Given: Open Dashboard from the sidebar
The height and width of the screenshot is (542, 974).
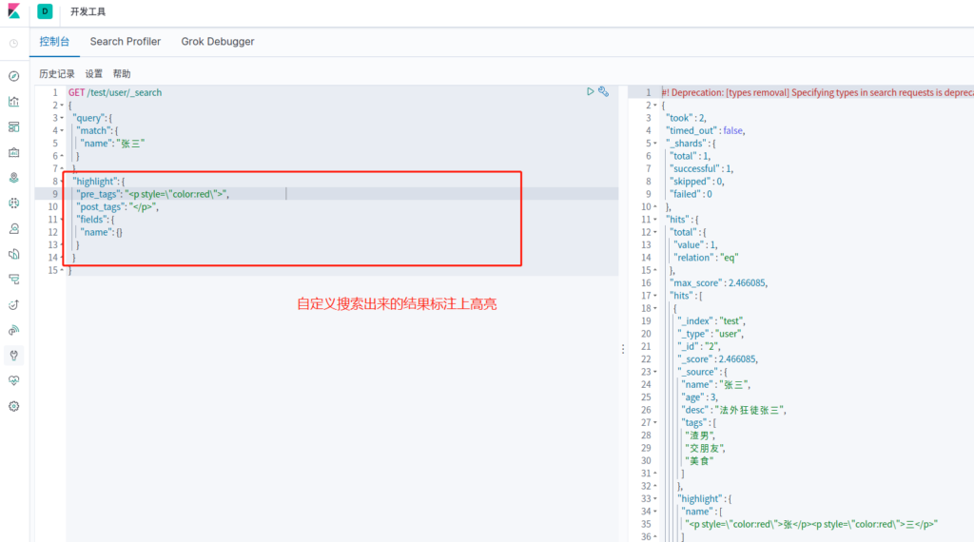Looking at the screenshot, I should [13, 126].
